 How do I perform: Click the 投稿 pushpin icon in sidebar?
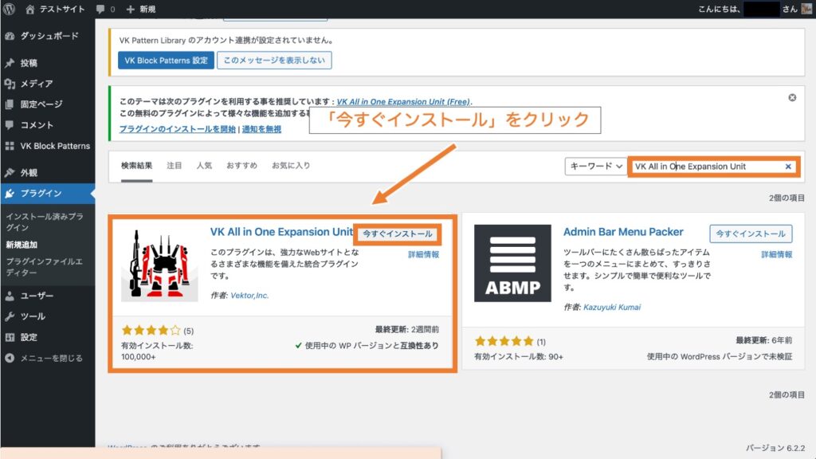11,61
